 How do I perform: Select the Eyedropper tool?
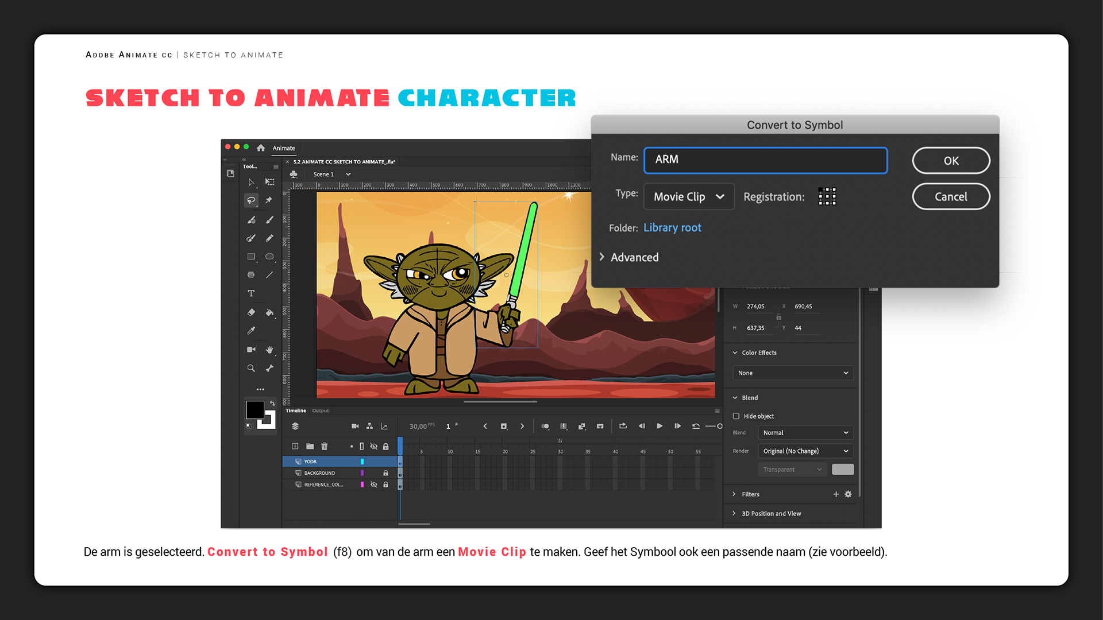tap(251, 331)
